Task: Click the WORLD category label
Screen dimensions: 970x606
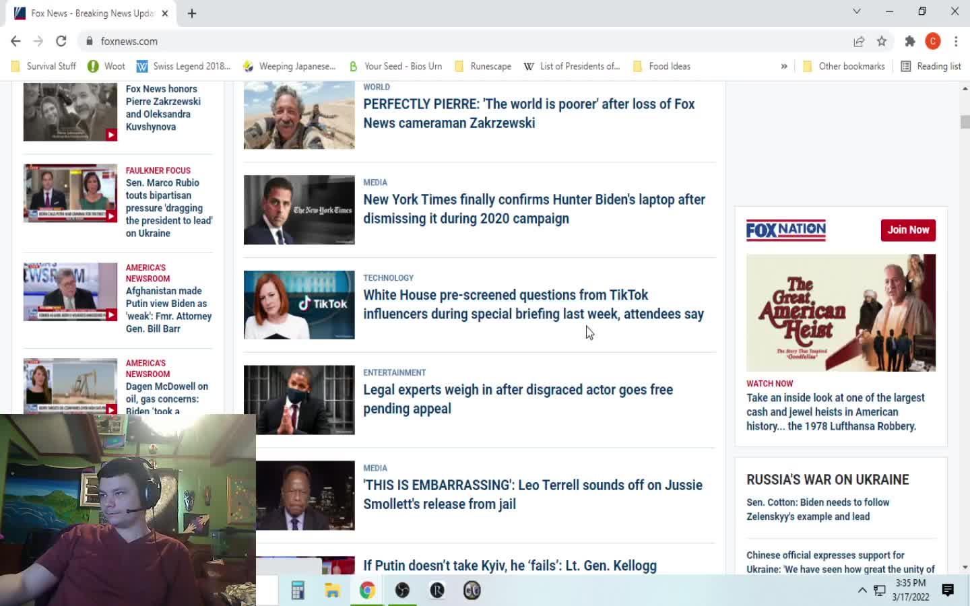Action: click(x=377, y=87)
